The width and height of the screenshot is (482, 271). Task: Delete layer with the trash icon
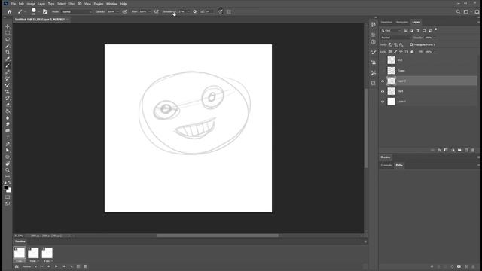click(473, 150)
